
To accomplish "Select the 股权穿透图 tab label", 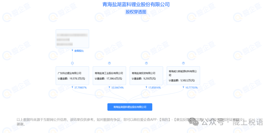I will pos(136,12).
